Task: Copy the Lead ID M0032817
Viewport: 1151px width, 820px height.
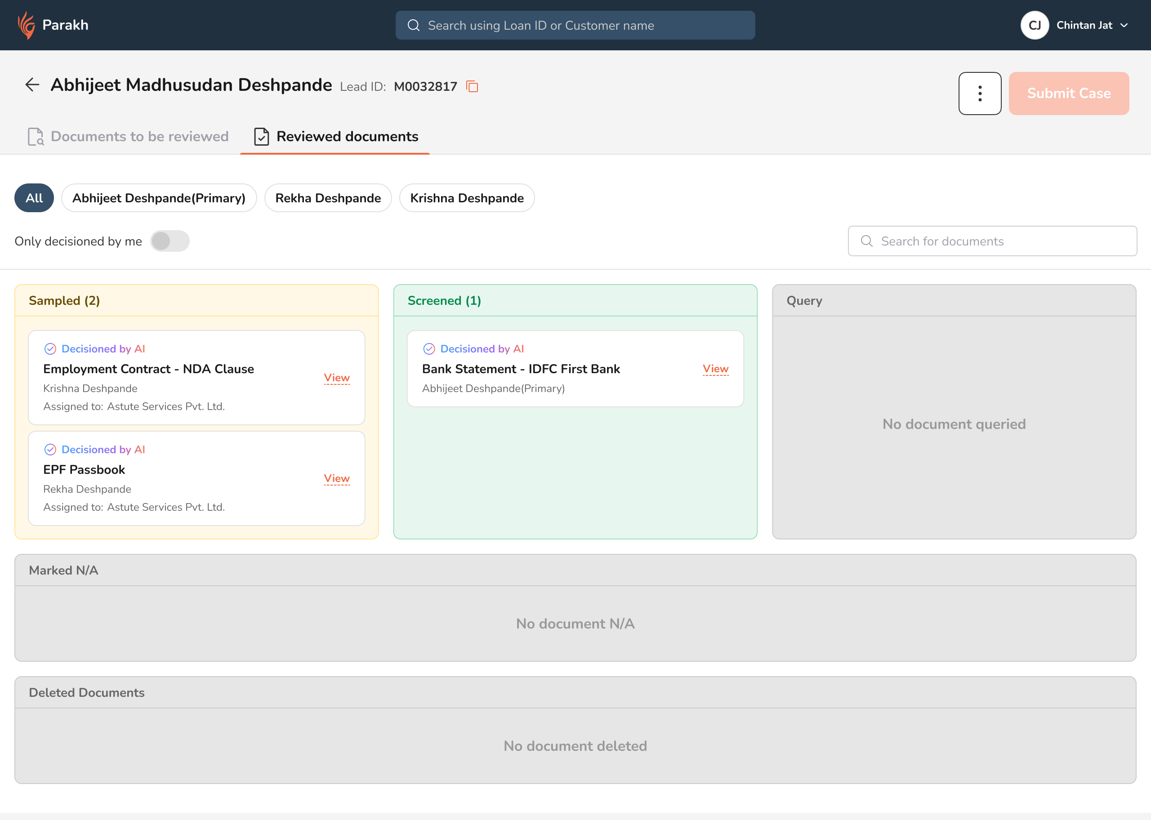Action: coord(472,86)
